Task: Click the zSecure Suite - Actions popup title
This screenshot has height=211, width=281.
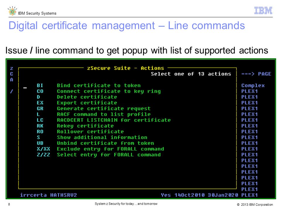Action: (126, 68)
